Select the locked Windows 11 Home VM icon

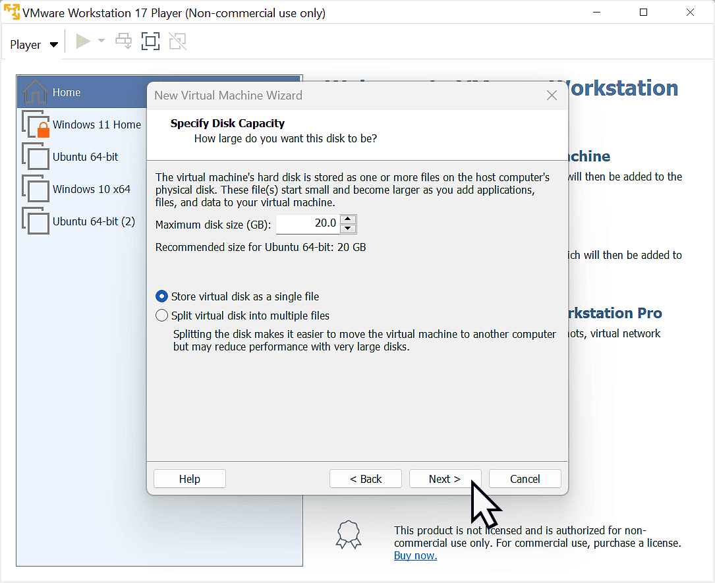pyautogui.click(x=36, y=125)
